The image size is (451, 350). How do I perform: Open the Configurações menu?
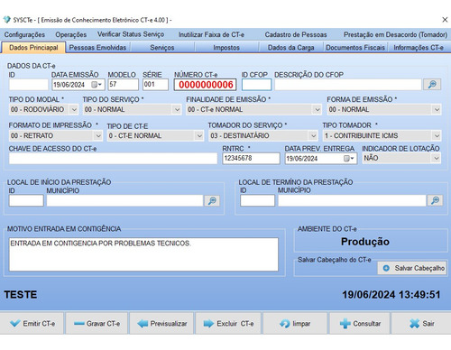click(24, 34)
